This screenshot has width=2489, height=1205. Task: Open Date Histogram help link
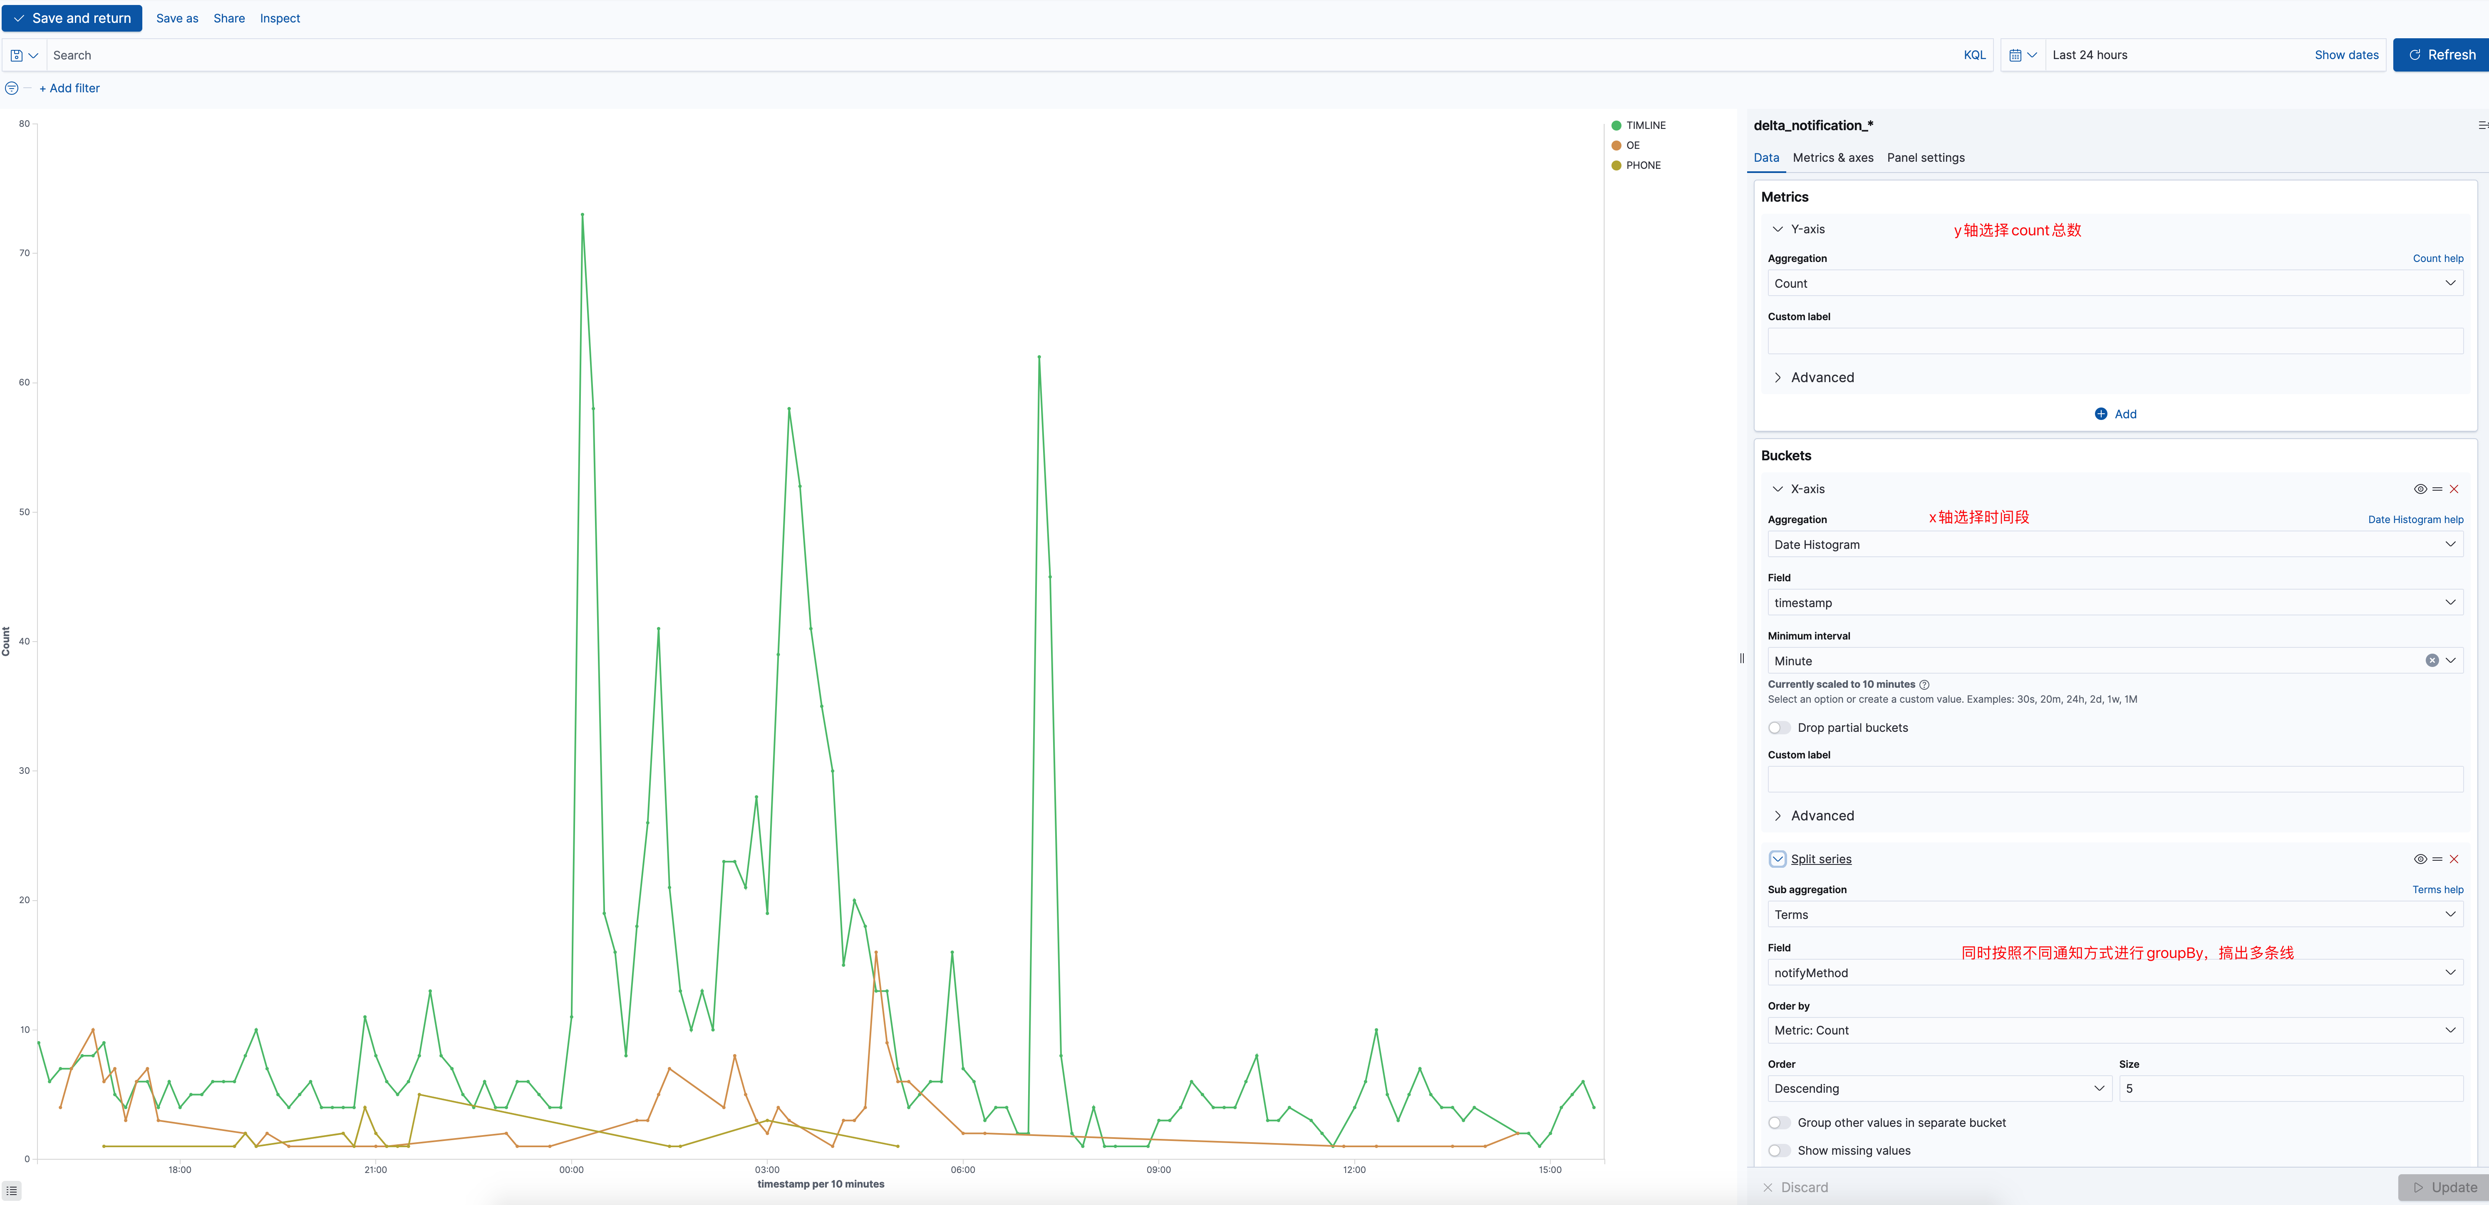point(2416,519)
